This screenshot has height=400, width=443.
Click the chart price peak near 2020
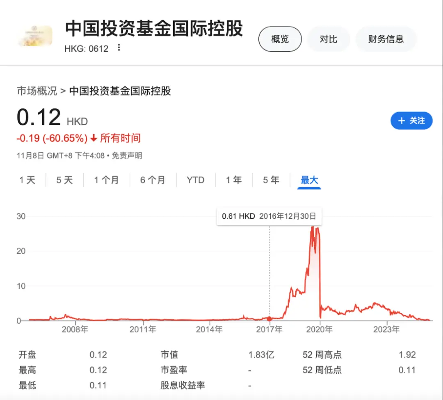313,226
